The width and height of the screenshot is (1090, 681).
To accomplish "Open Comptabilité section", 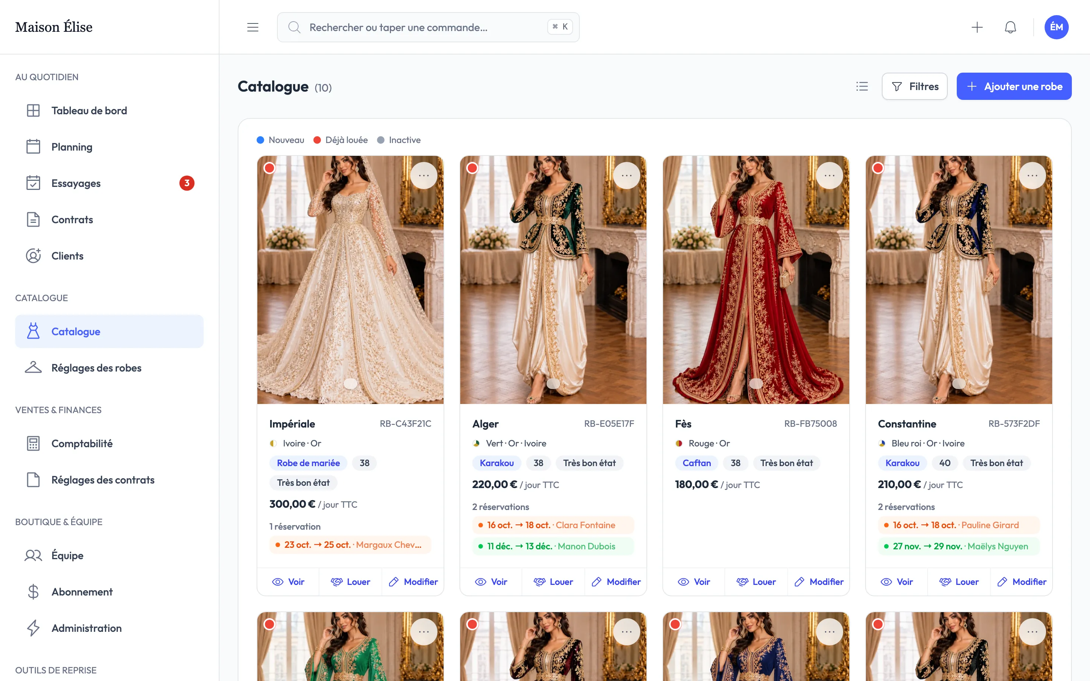I will [109, 444].
